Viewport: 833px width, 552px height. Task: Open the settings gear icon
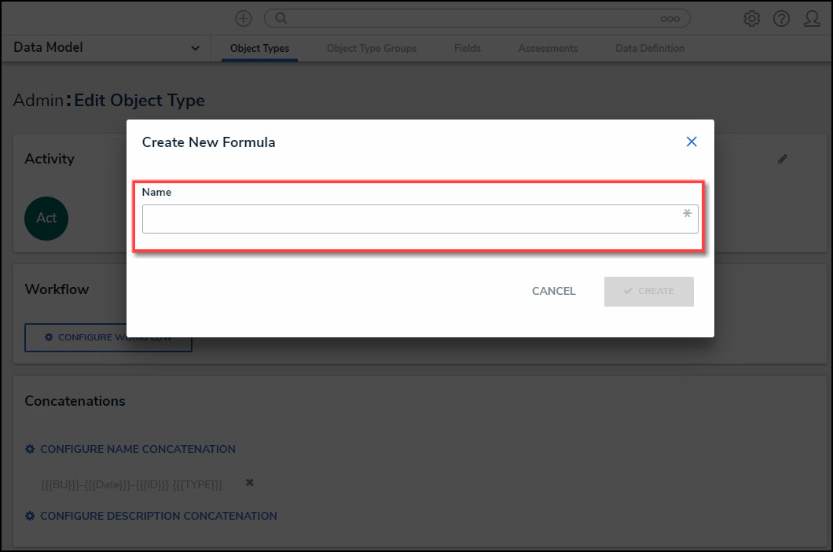[751, 19]
